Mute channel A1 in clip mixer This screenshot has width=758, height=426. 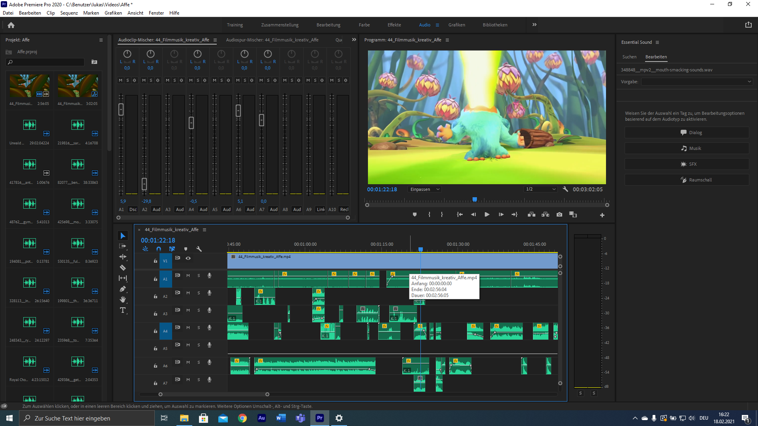121,80
